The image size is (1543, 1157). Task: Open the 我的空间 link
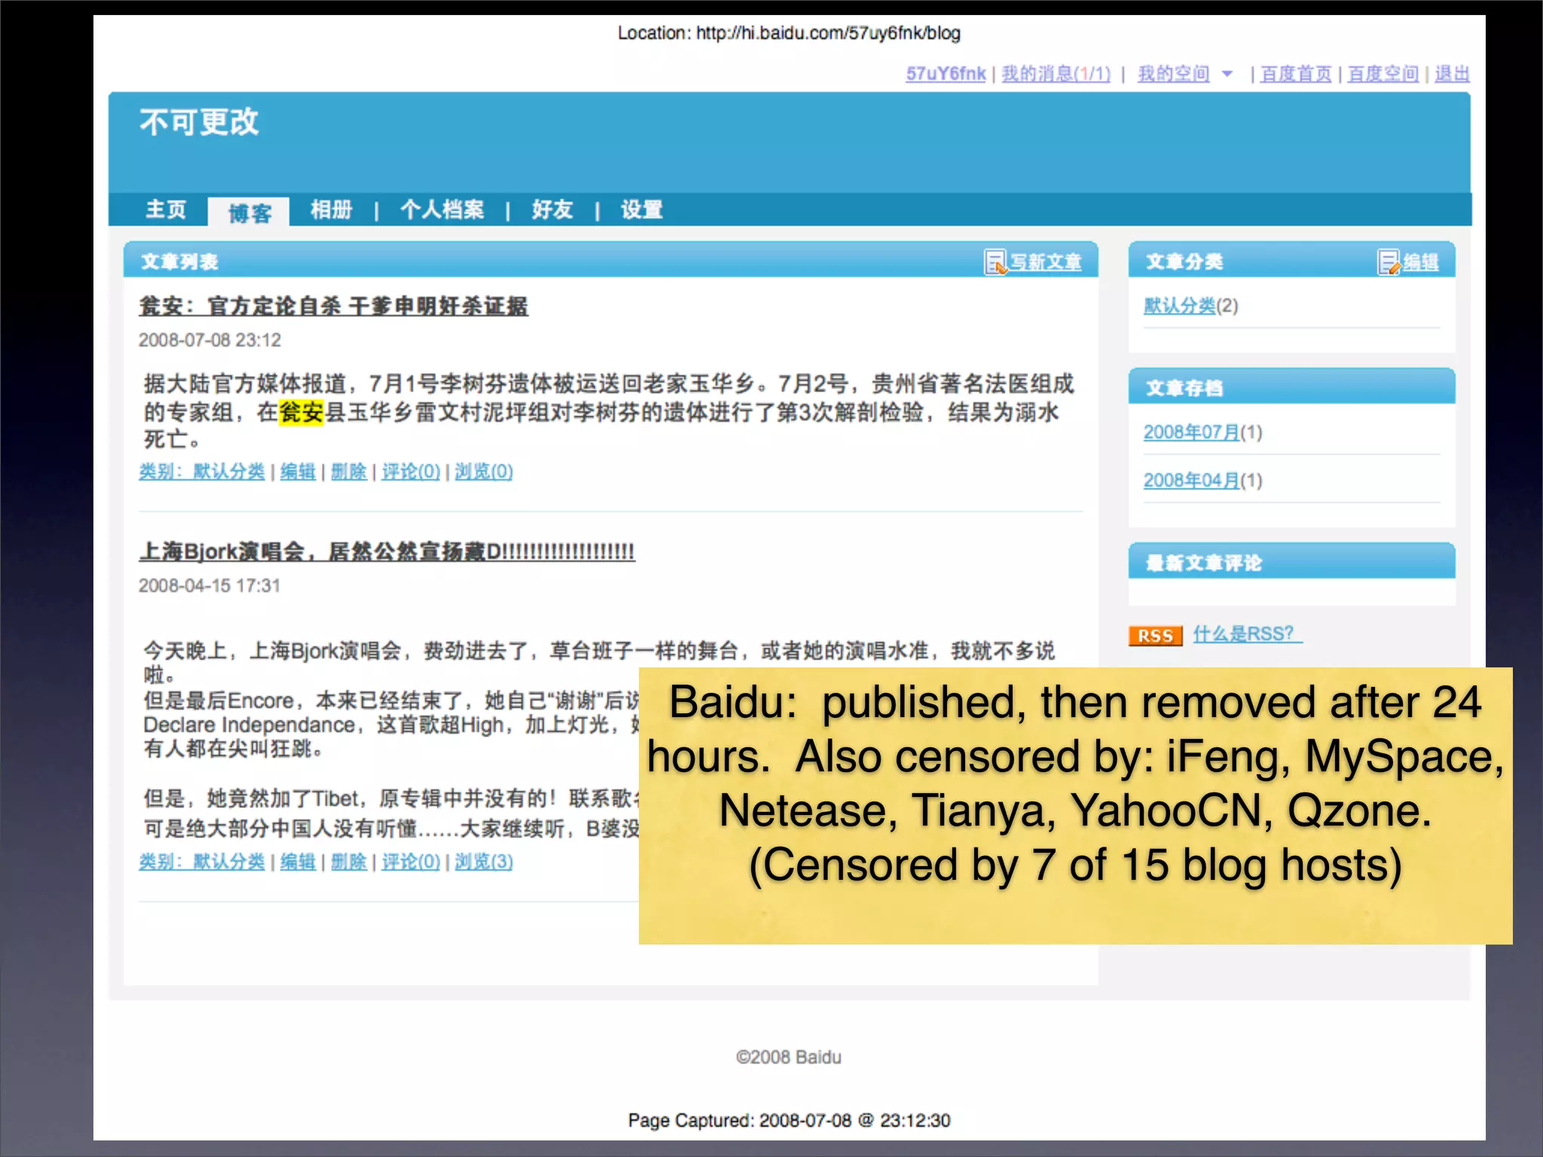point(1173,74)
